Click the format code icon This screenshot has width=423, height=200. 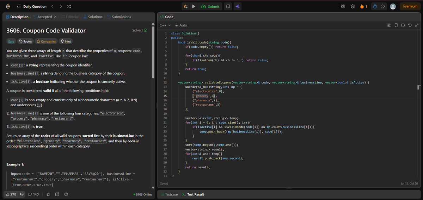(x=389, y=25)
